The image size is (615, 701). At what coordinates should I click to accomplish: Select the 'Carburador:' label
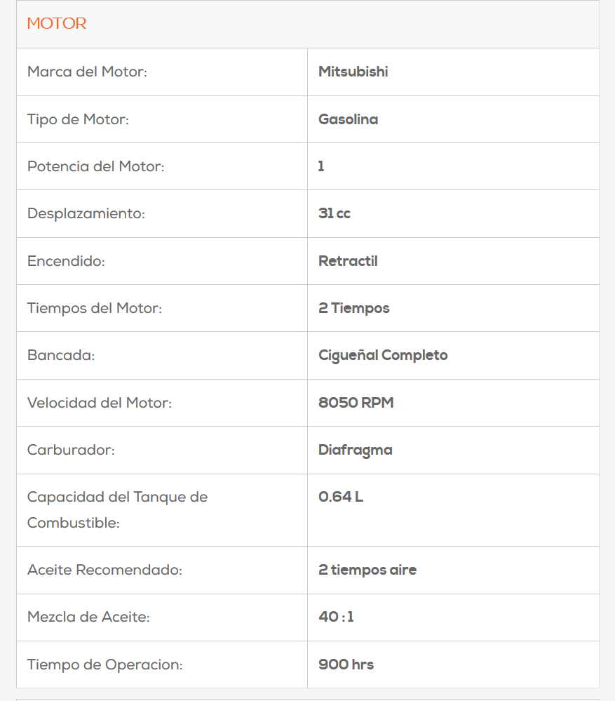click(x=71, y=450)
